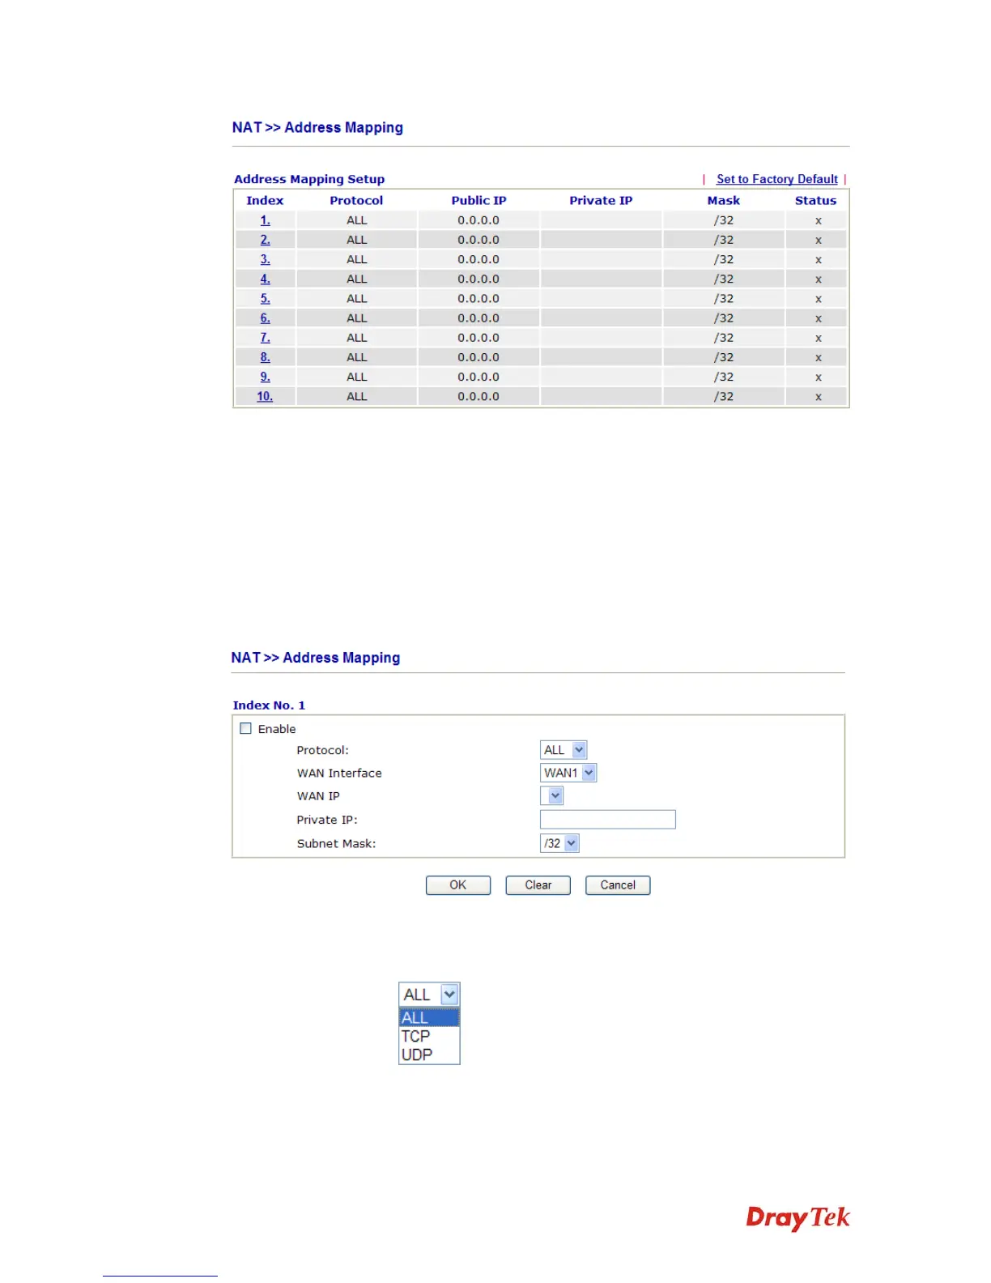Tick the Enable checkbox for Index No. 1
The image size is (991, 1283).
tap(246, 728)
